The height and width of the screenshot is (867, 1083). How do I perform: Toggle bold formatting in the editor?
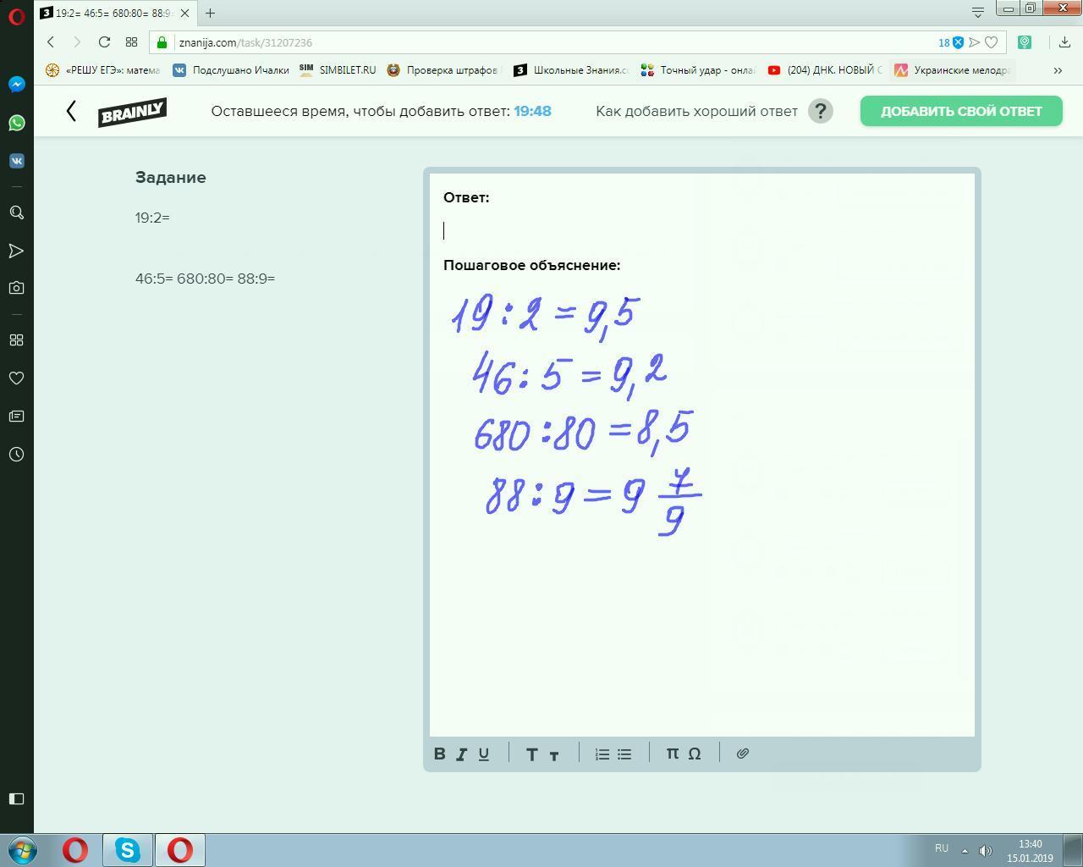click(x=440, y=754)
